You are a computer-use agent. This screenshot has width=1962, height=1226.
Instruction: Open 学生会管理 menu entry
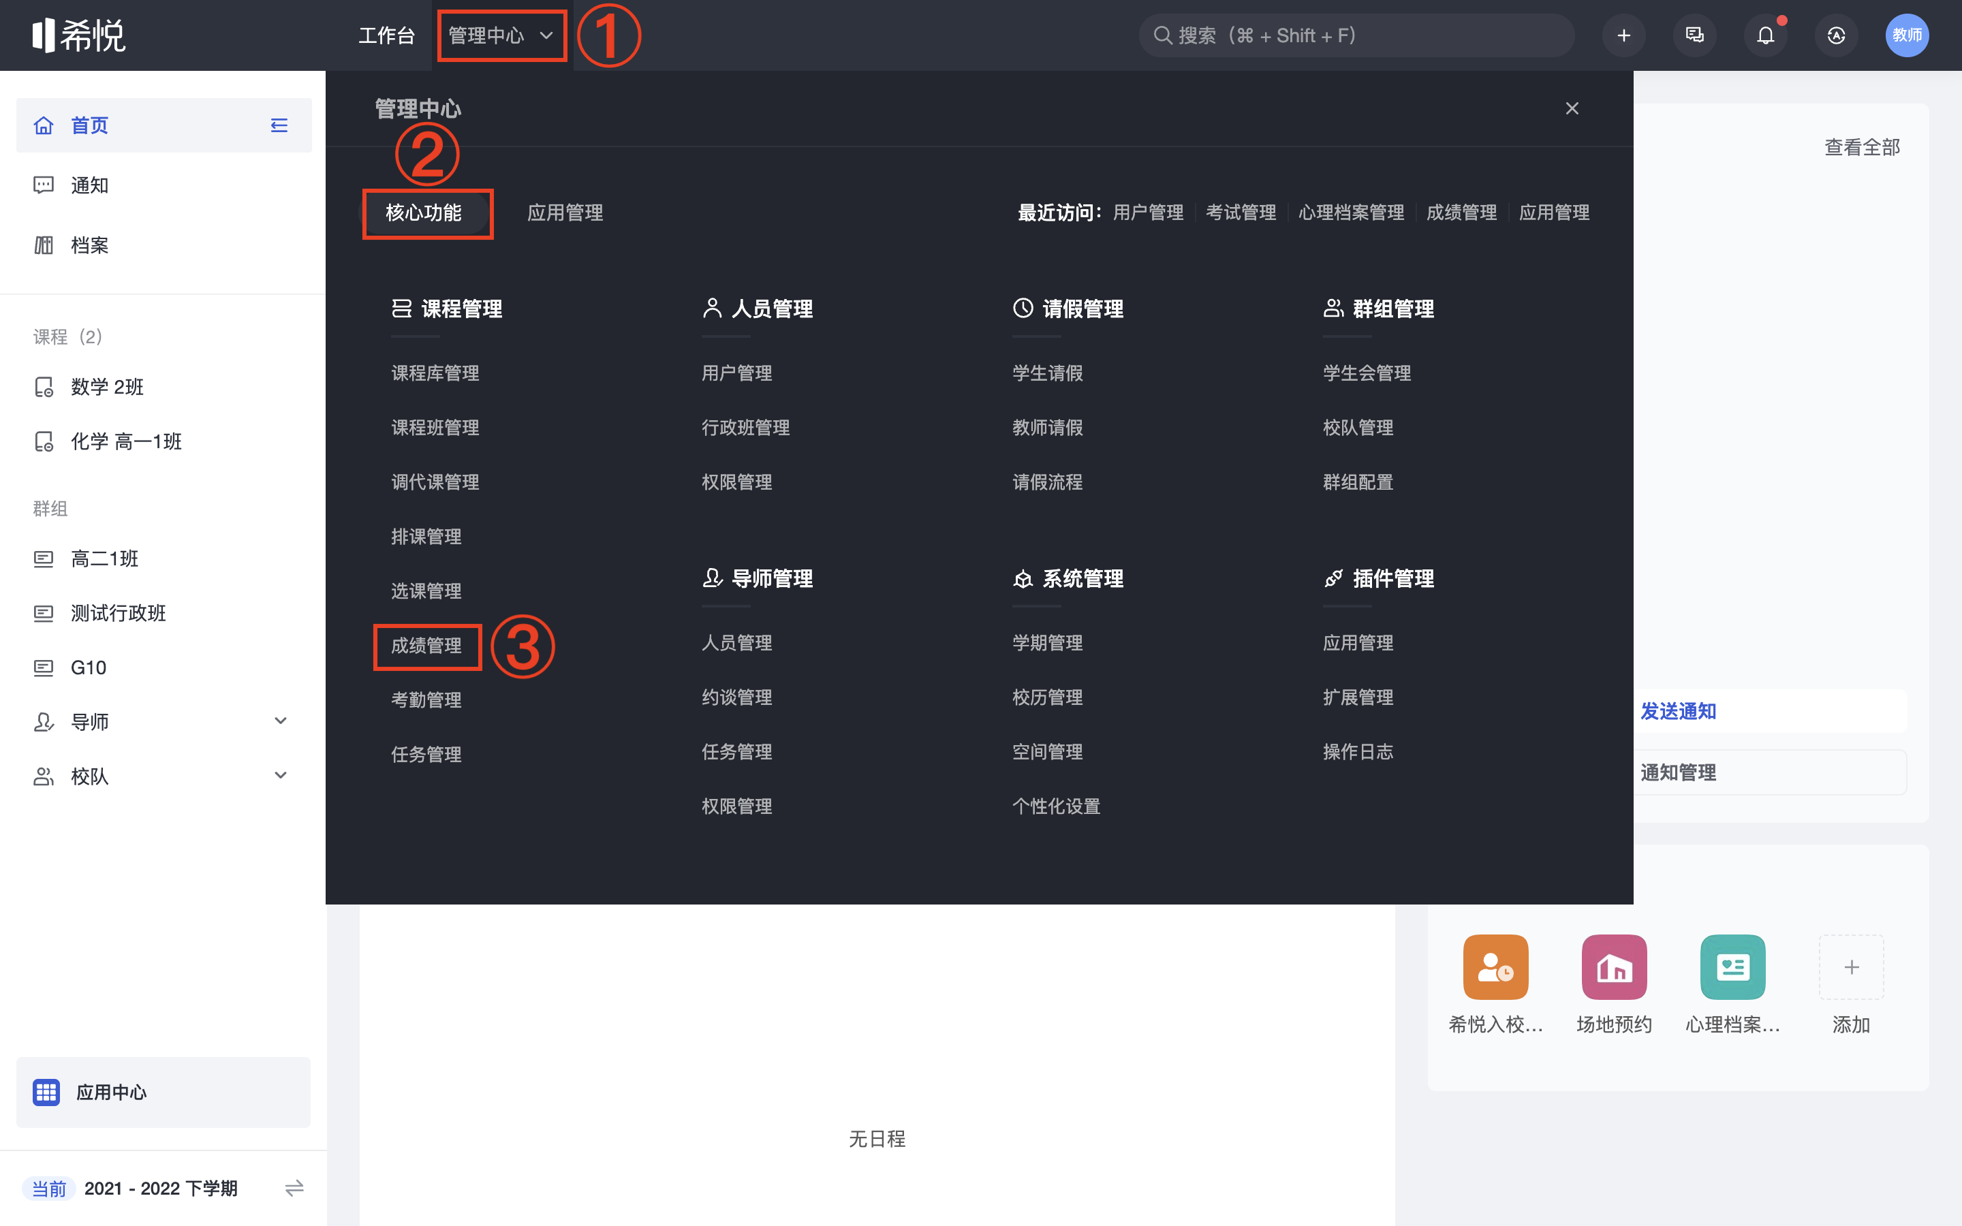(1367, 373)
